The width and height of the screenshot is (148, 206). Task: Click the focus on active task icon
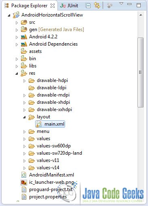click(x=110, y=6)
